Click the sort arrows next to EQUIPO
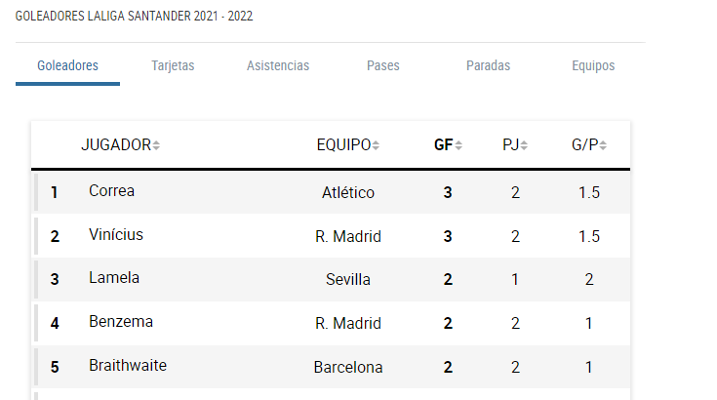This screenshot has height=400, width=717. tap(376, 145)
